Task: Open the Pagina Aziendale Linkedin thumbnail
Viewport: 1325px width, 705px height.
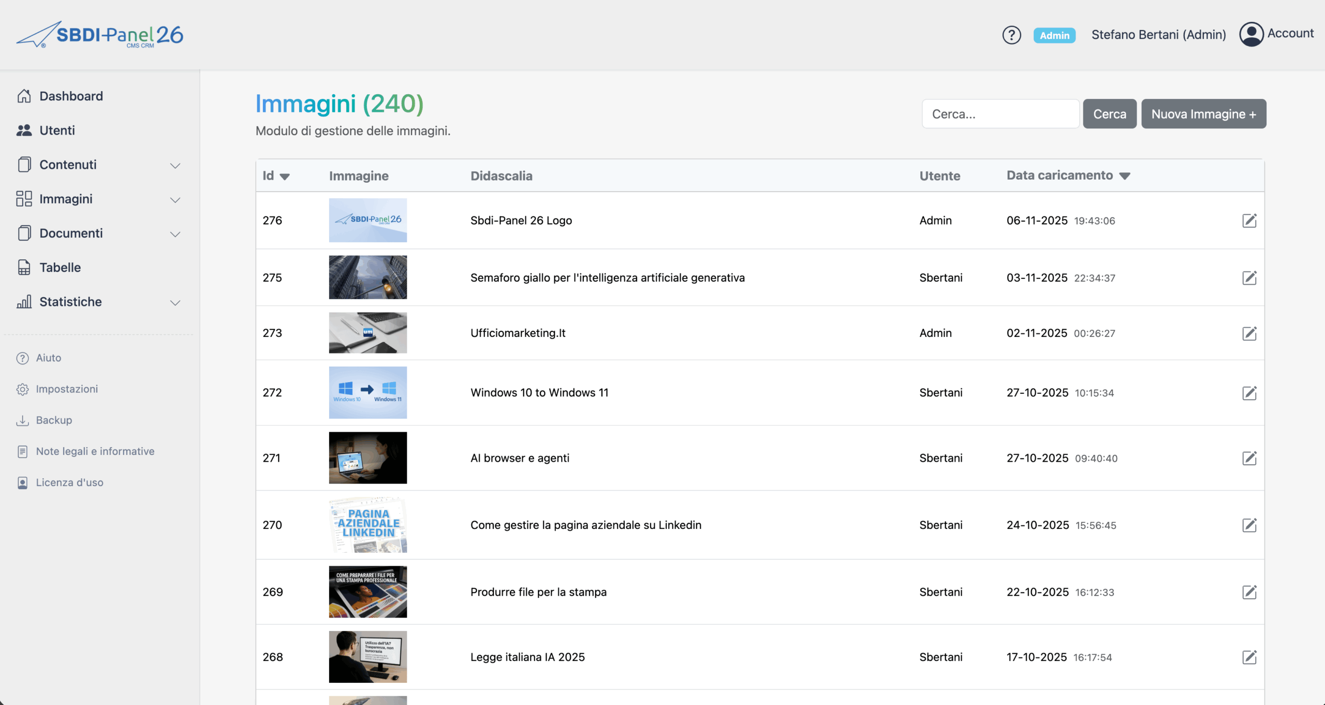Action: (367, 525)
